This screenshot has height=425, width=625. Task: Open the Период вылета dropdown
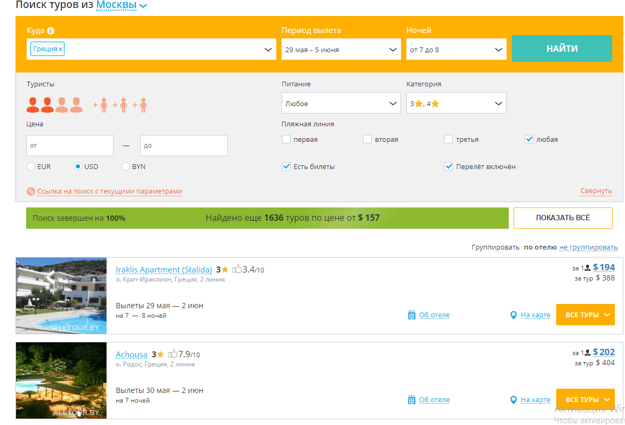[x=341, y=50]
